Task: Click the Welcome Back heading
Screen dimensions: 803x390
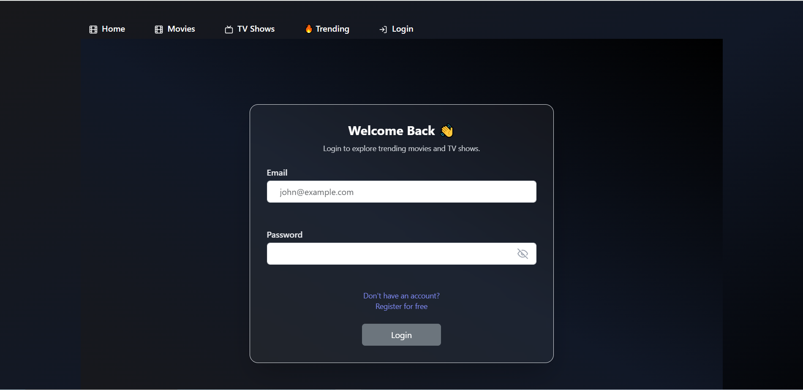Action: click(391, 131)
